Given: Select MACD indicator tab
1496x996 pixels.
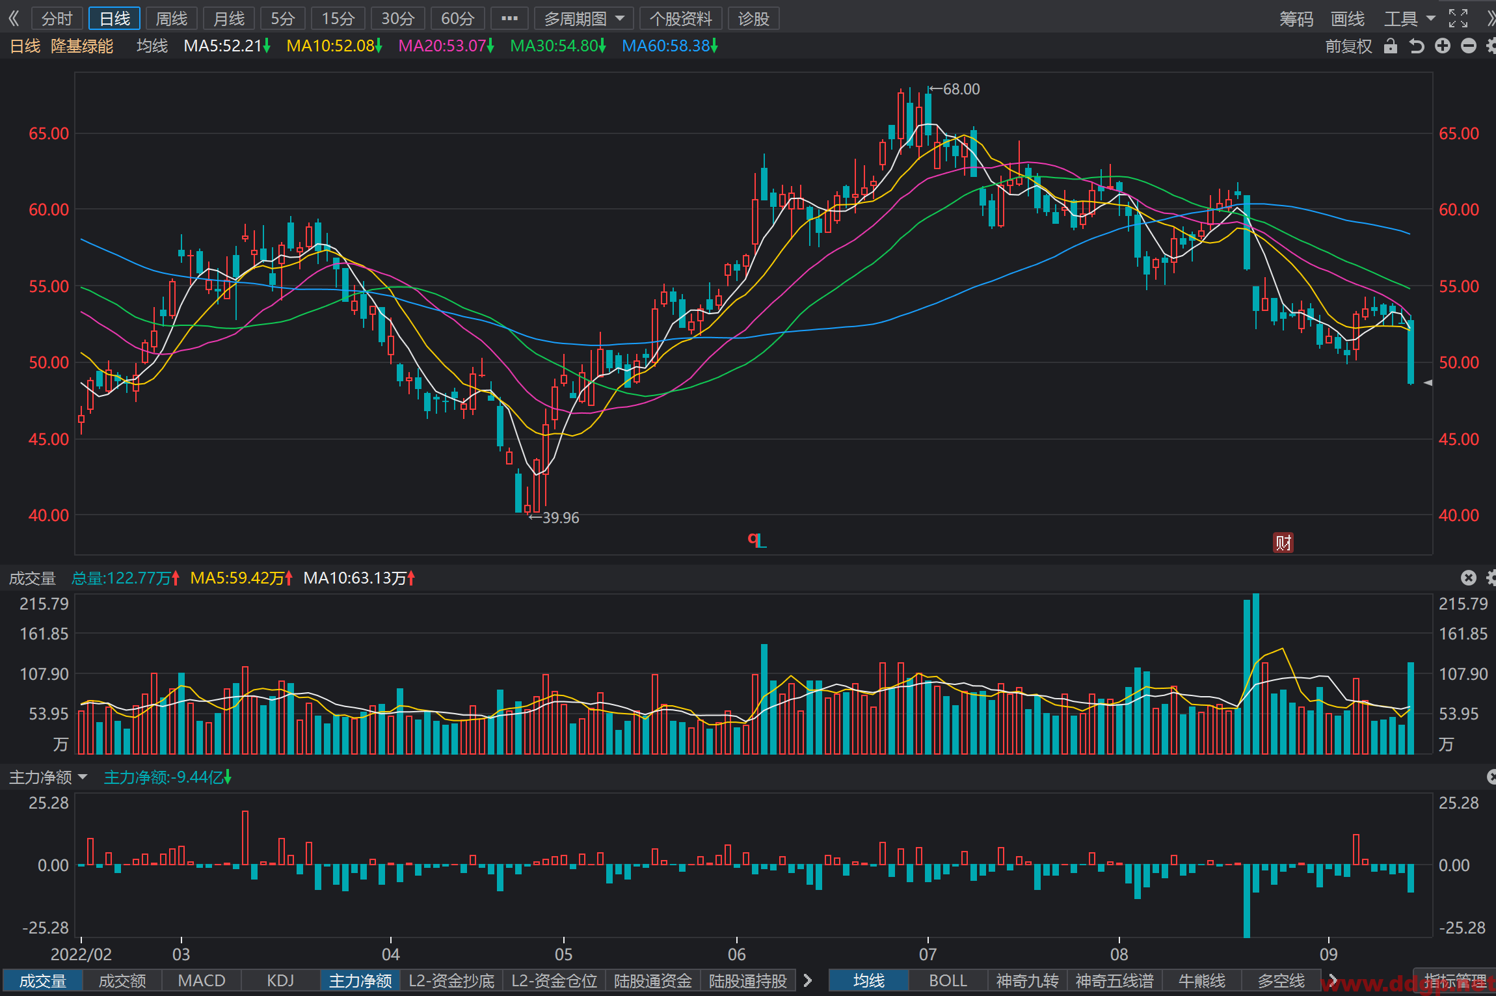Looking at the screenshot, I should [x=201, y=980].
